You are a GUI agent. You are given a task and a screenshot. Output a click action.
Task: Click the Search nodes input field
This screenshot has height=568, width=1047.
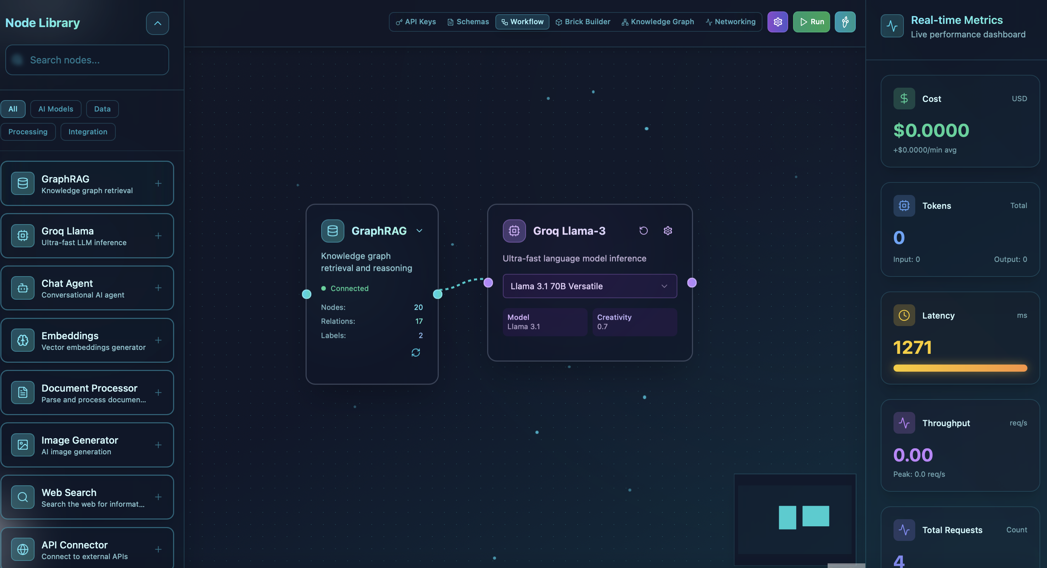[x=87, y=60]
